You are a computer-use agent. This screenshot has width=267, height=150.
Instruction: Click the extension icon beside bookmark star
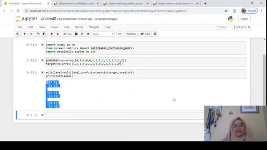tap(234, 11)
